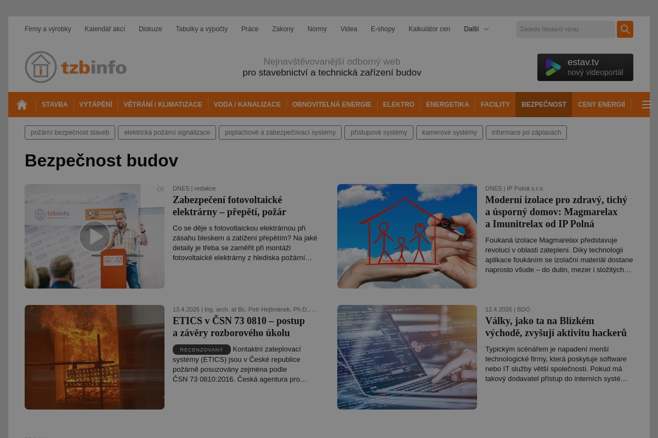Viewport: 658px width, 438px height.
Task: Open Kalkulátor cen in top bar
Action: coord(429,29)
